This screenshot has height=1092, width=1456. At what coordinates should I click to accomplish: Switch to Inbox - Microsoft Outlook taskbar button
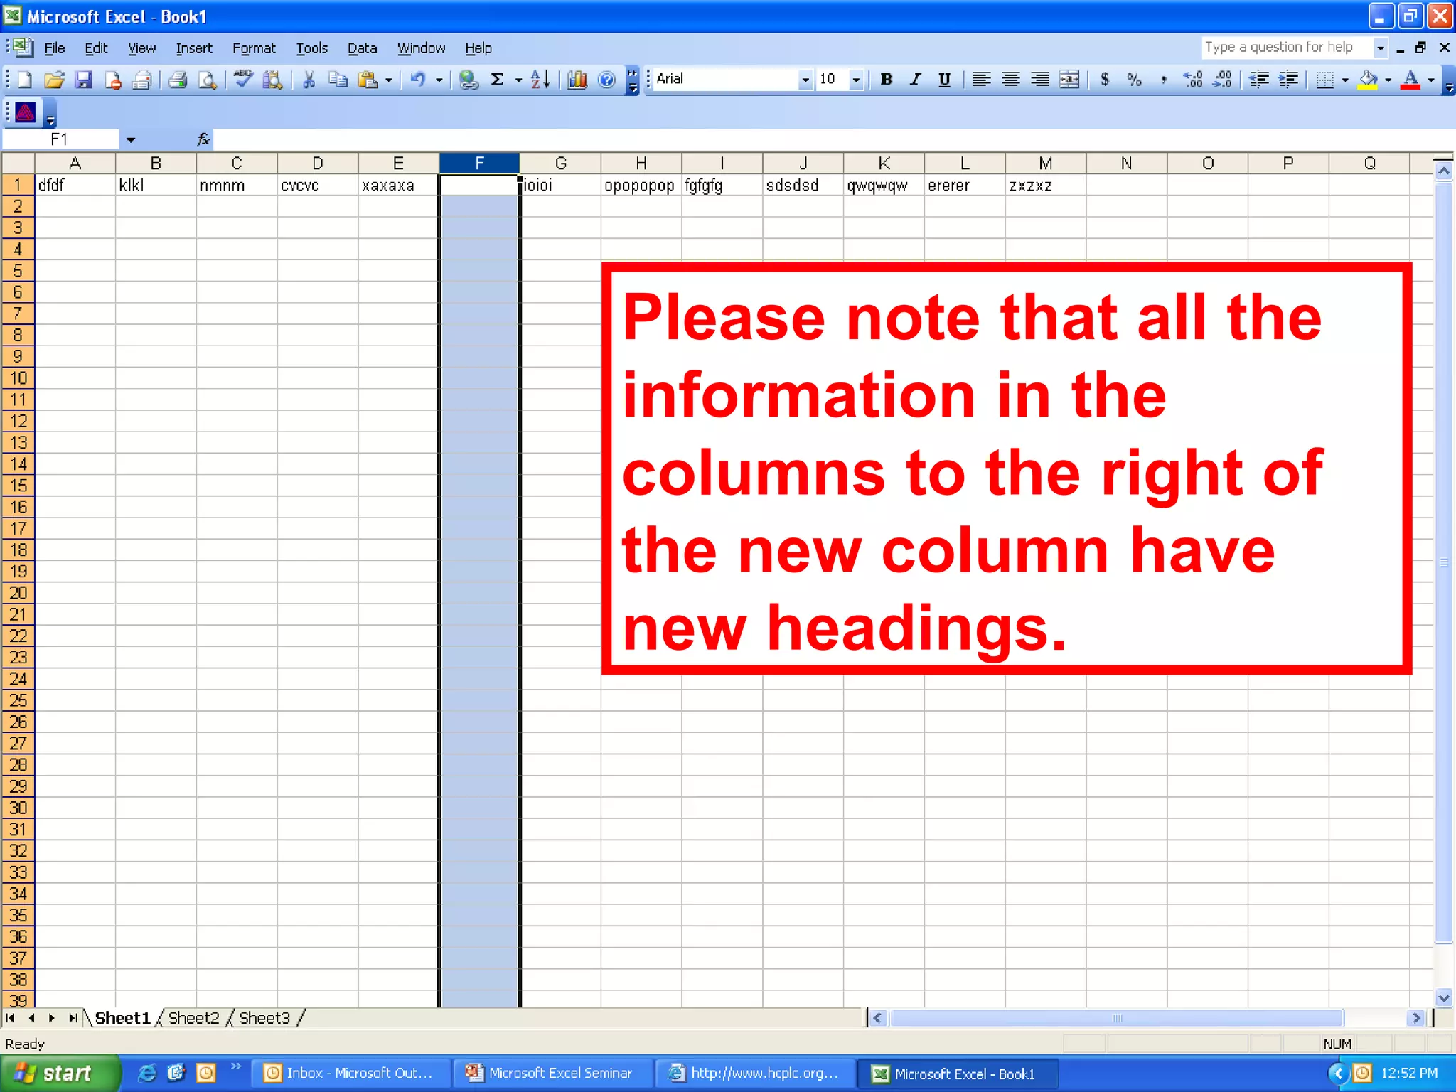(x=351, y=1073)
